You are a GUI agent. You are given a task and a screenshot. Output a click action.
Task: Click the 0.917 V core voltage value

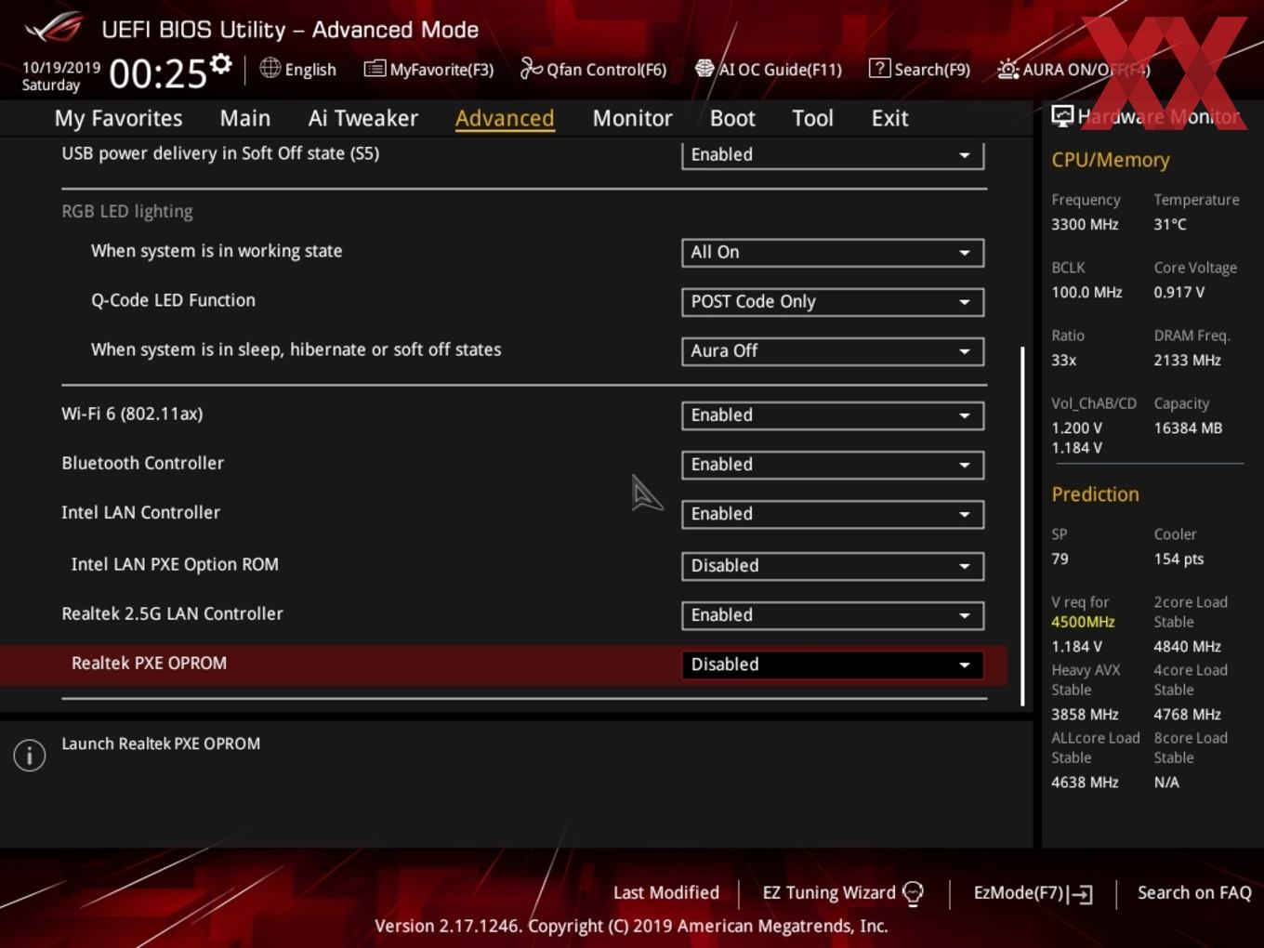(x=1178, y=292)
